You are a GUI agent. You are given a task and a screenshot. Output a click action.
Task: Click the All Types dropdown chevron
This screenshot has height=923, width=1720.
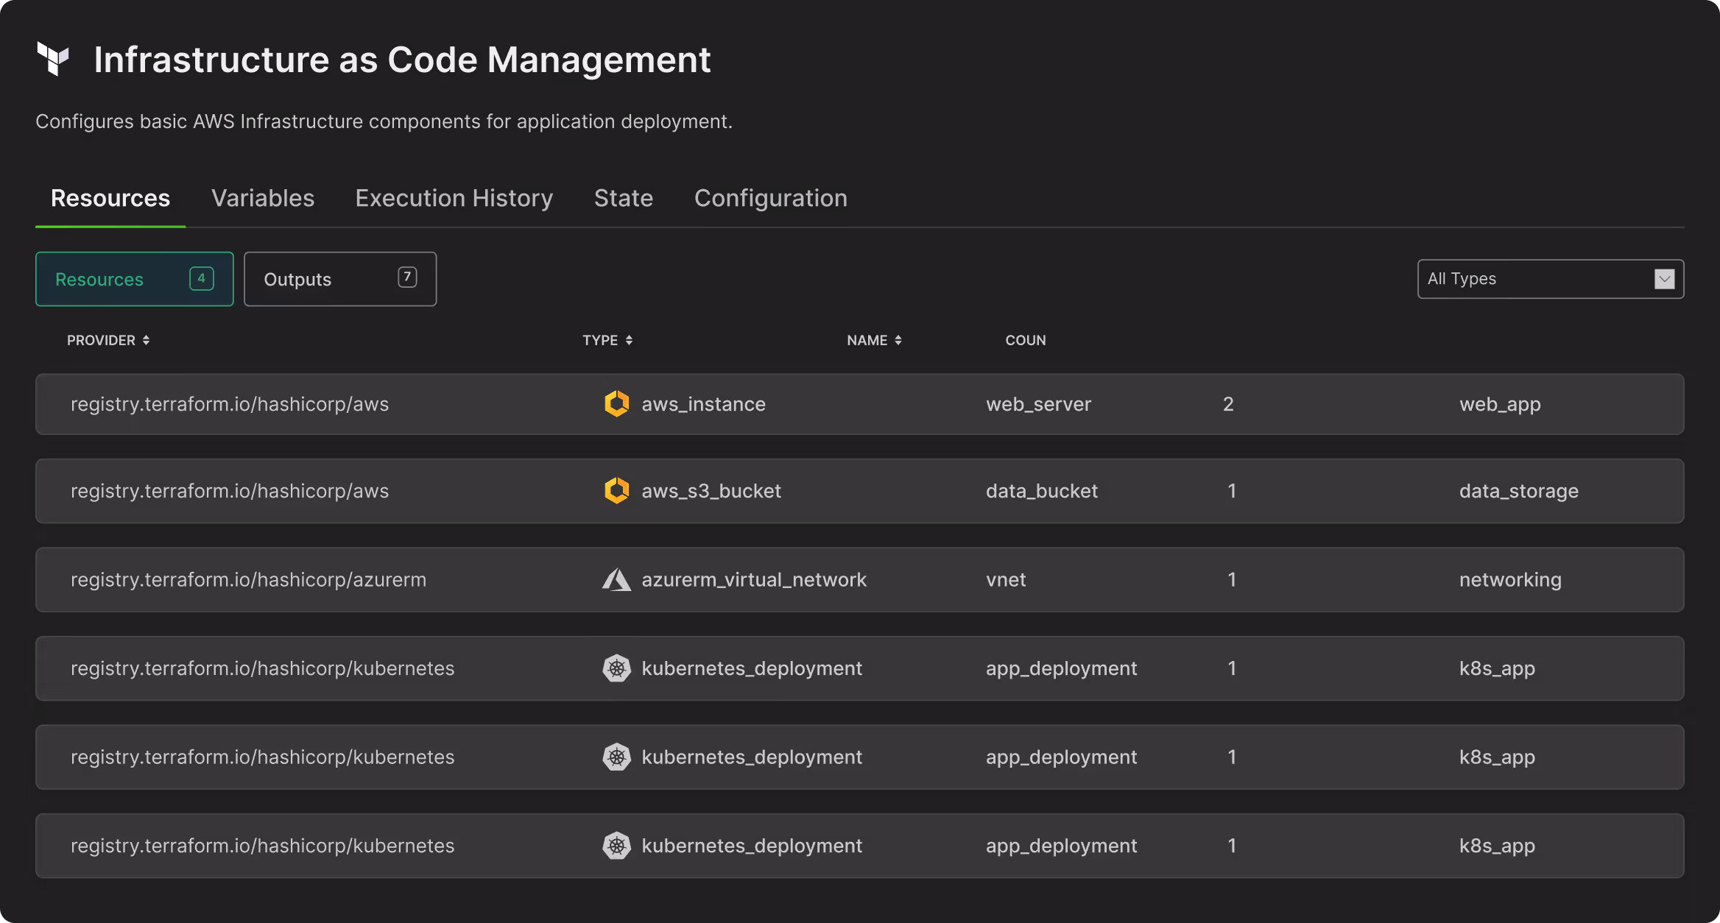(x=1664, y=279)
